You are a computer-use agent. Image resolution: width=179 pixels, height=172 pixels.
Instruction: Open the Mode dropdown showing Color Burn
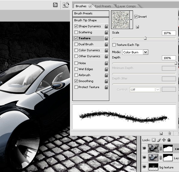point(135,52)
